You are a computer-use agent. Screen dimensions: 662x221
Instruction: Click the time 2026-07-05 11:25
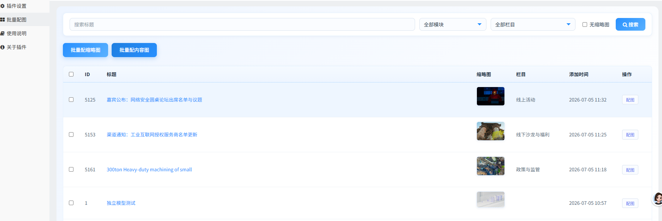[587, 135]
